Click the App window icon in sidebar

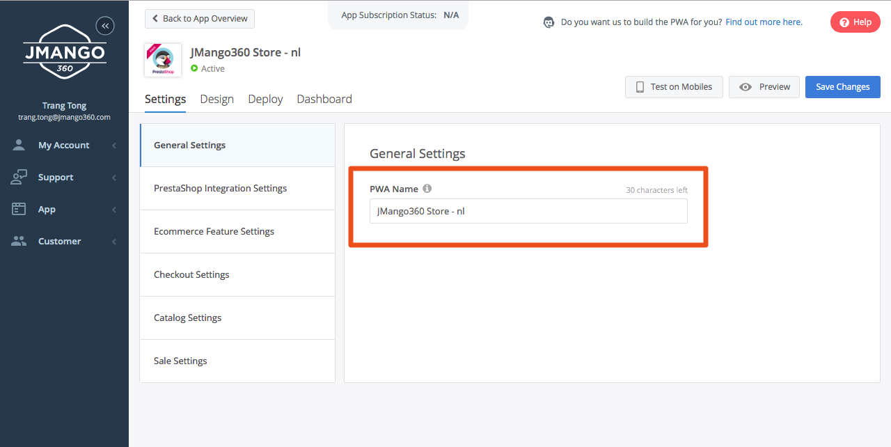point(19,209)
